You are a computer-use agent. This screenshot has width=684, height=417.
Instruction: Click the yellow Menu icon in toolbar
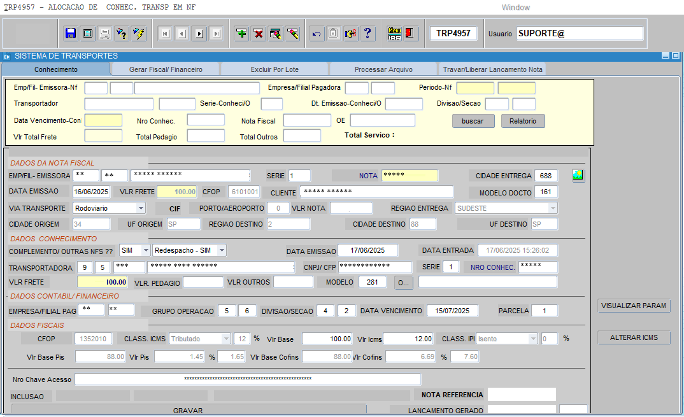click(x=394, y=34)
